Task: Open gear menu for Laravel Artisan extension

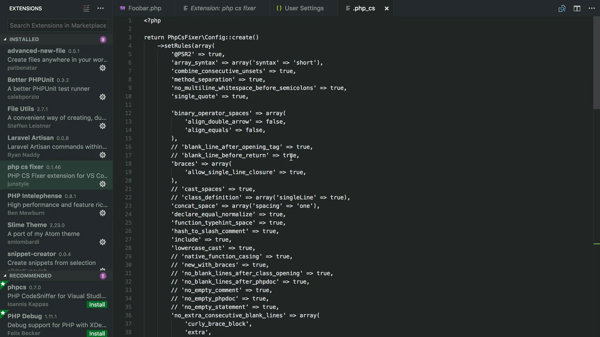Action: (x=102, y=155)
